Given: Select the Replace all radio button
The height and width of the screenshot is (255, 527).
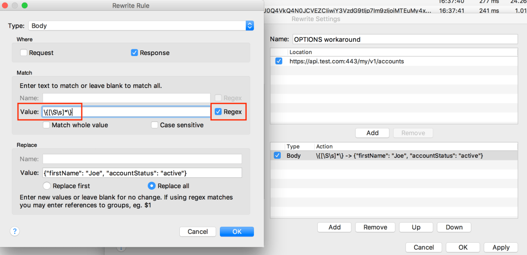Looking at the screenshot, I should (x=151, y=186).
